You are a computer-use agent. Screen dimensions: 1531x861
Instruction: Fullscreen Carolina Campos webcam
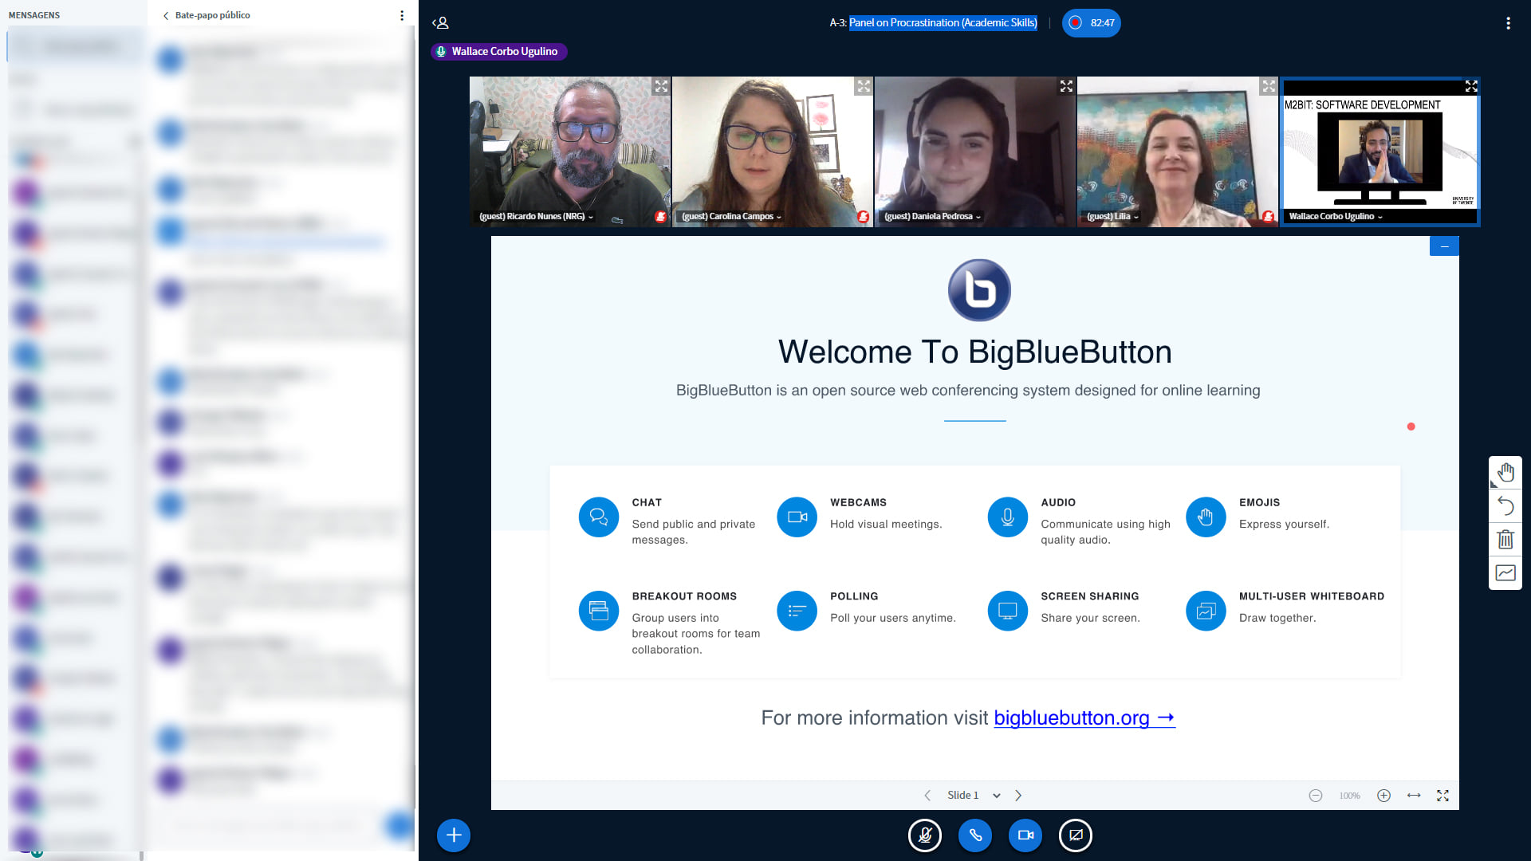tap(864, 86)
